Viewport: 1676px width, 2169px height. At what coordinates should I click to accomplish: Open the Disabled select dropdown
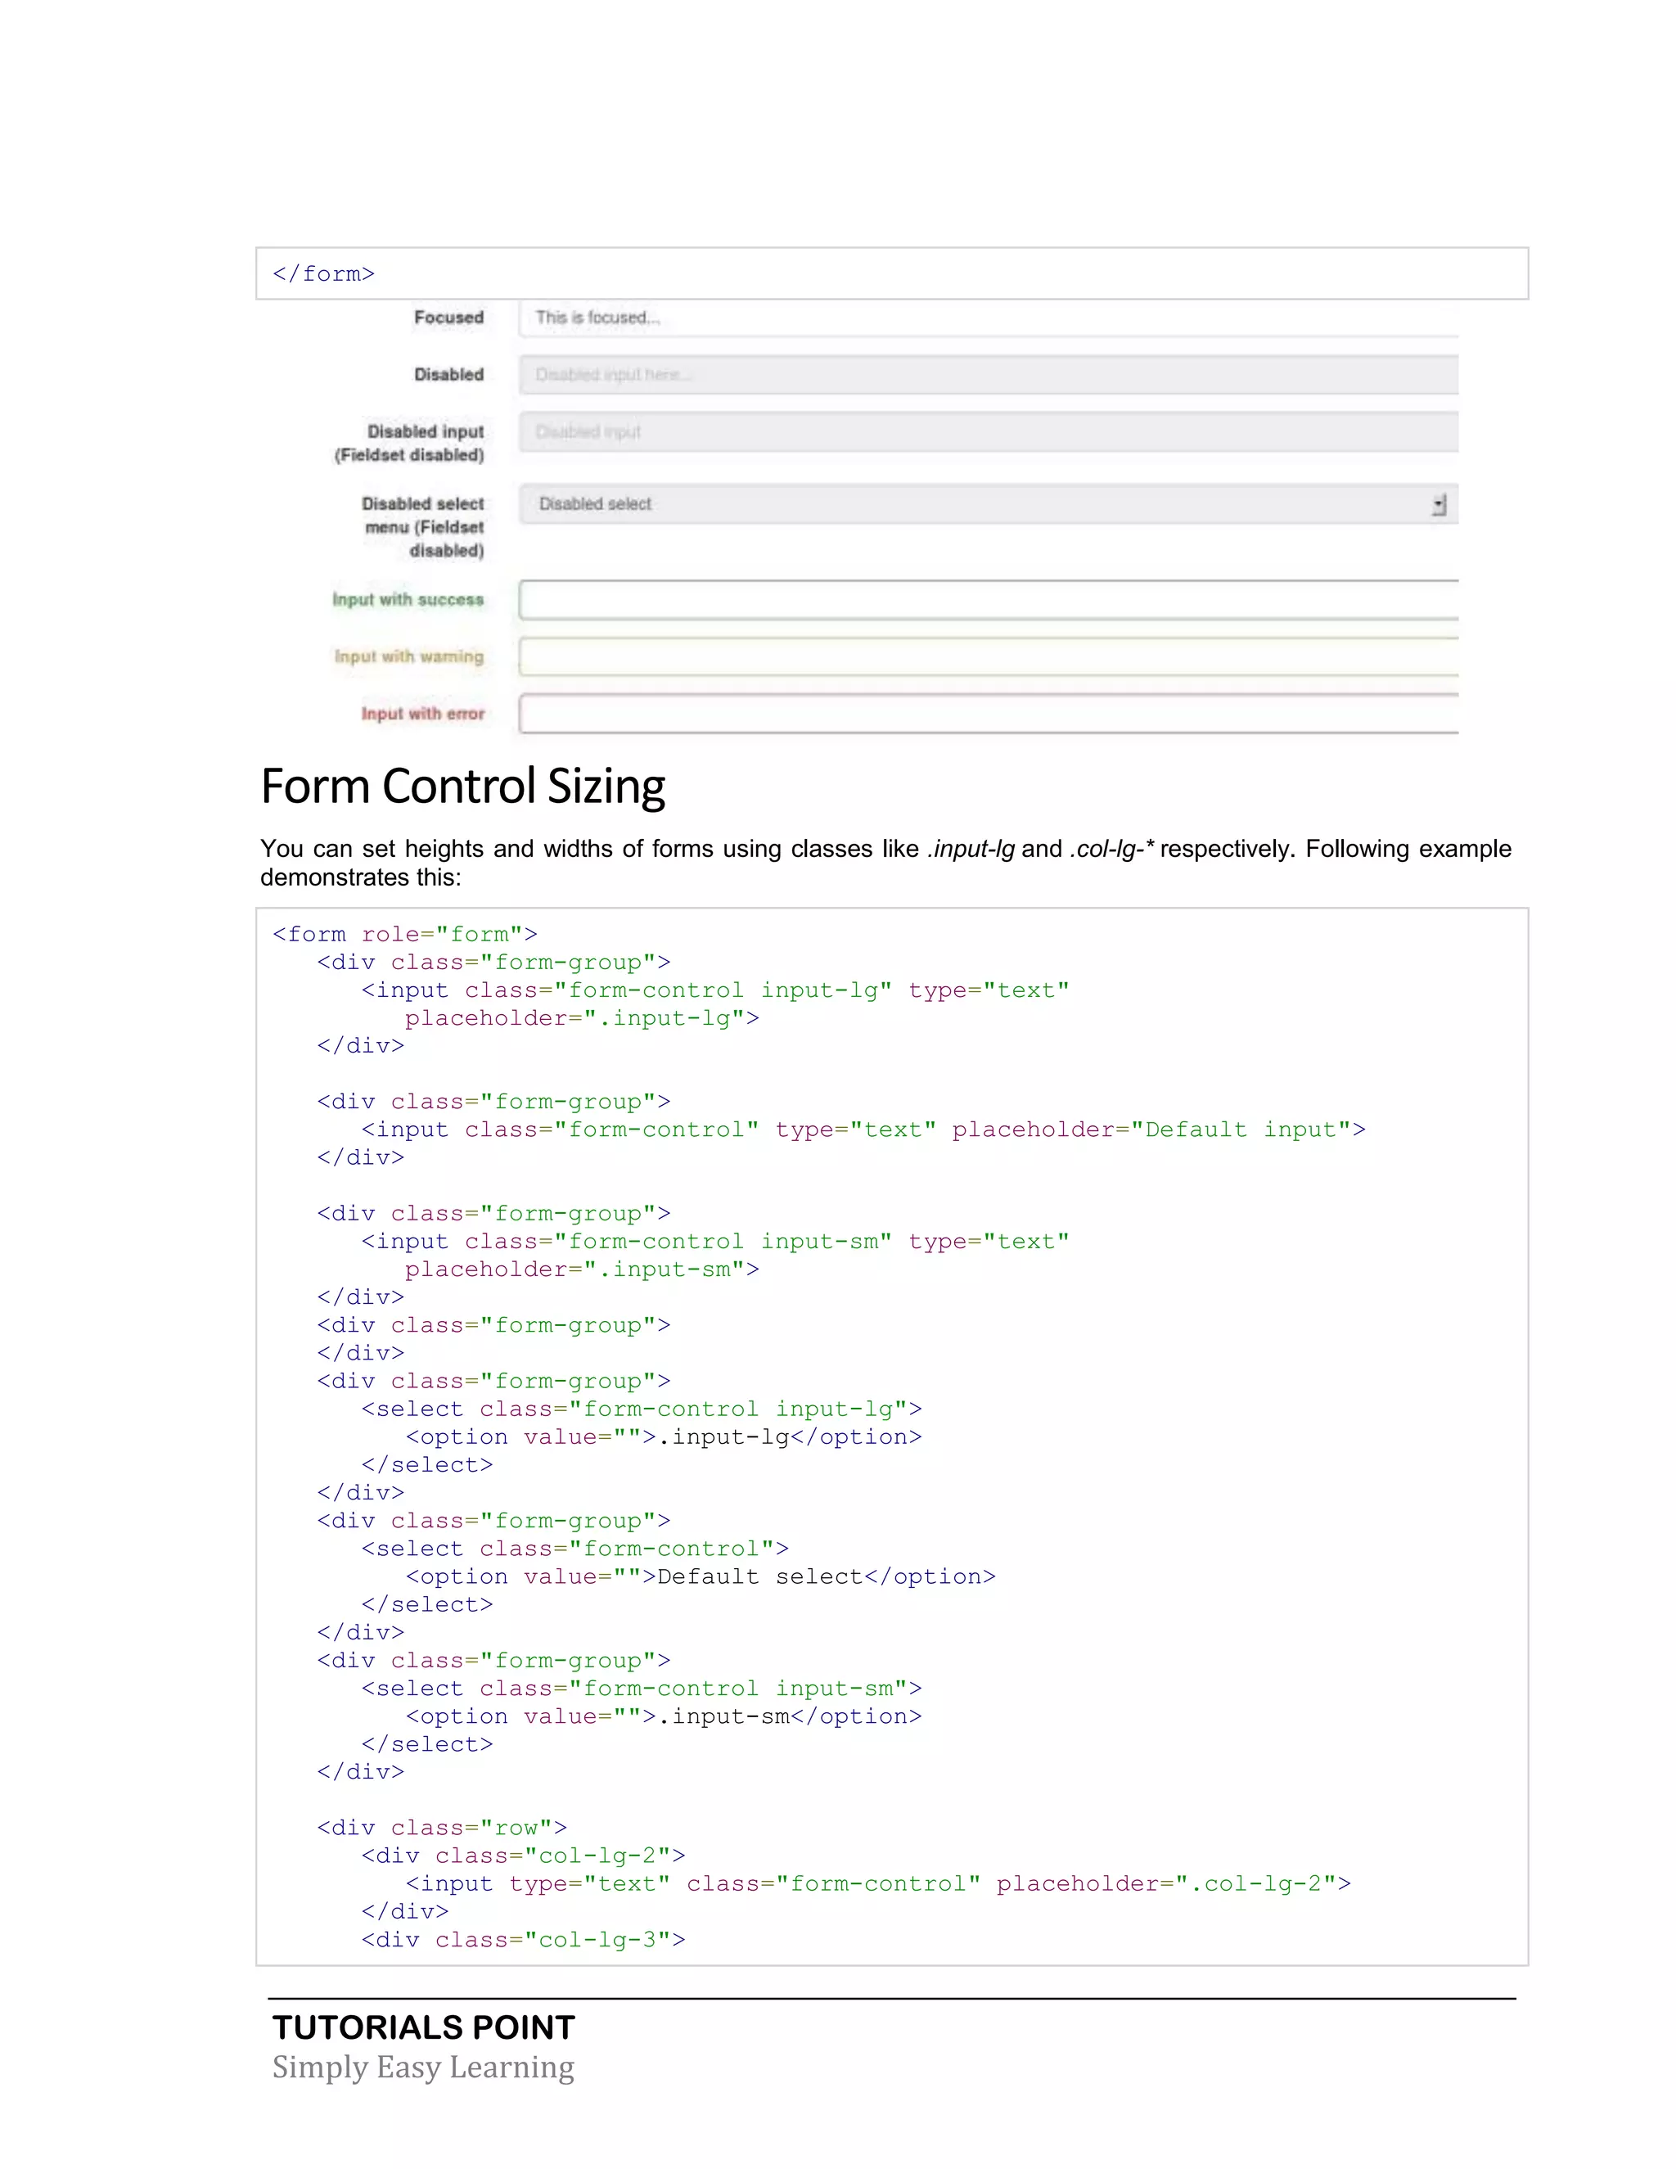point(988,504)
